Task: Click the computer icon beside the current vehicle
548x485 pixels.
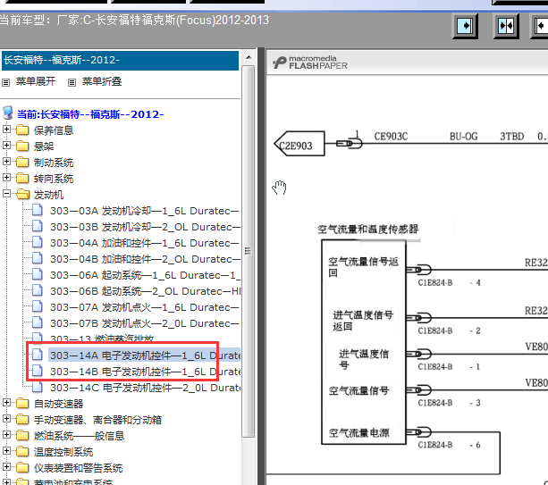Action: pyautogui.click(x=8, y=113)
